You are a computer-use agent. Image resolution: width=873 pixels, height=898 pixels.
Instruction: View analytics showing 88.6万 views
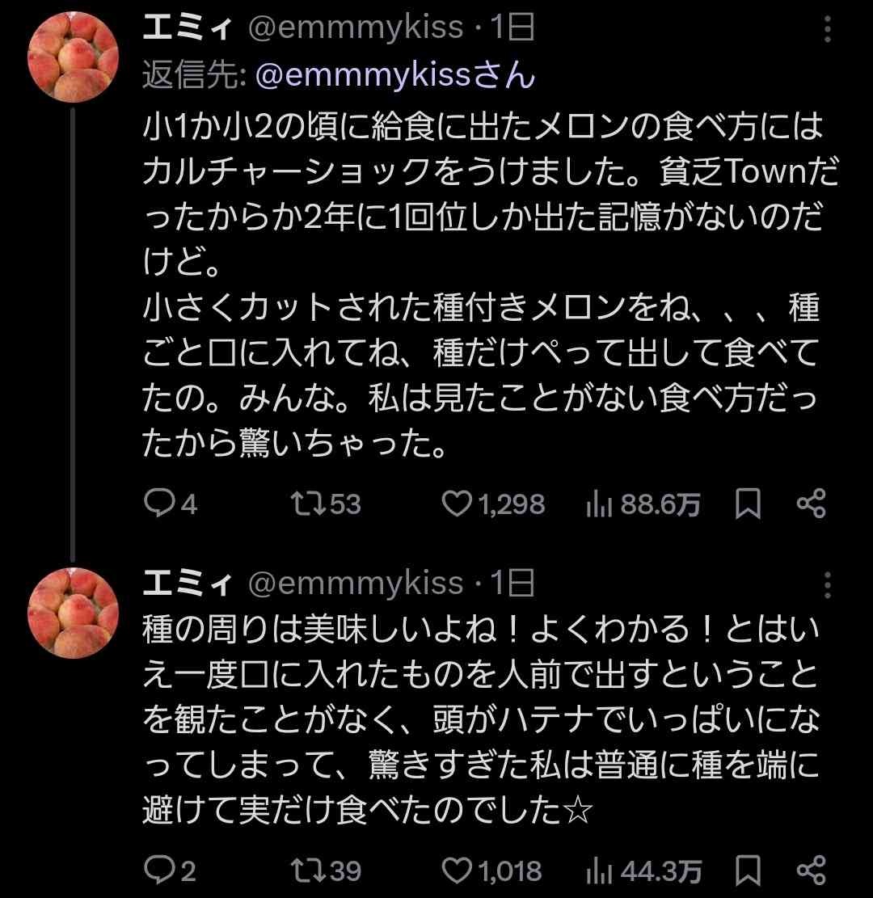click(598, 504)
